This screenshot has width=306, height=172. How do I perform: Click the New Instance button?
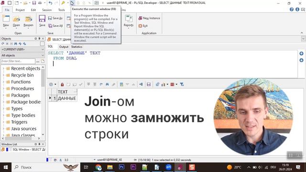pyautogui.click(x=149, y=18)
